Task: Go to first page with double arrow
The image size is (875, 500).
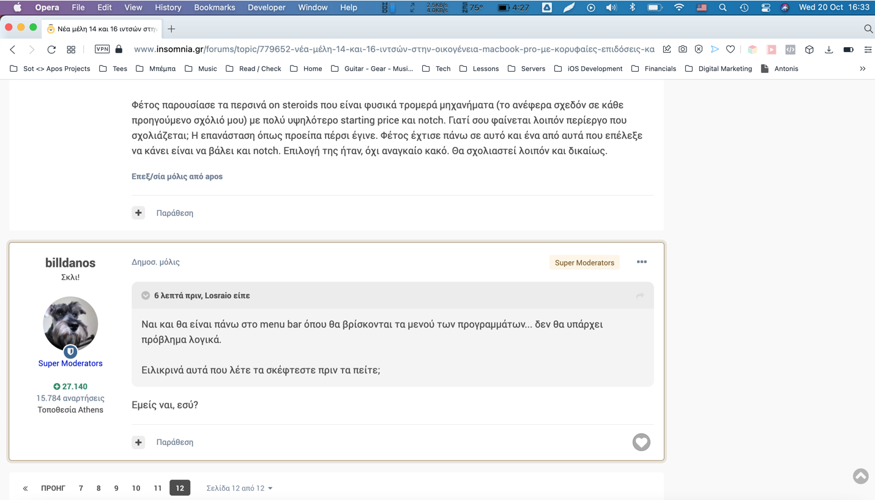Action: pos(25,488)
